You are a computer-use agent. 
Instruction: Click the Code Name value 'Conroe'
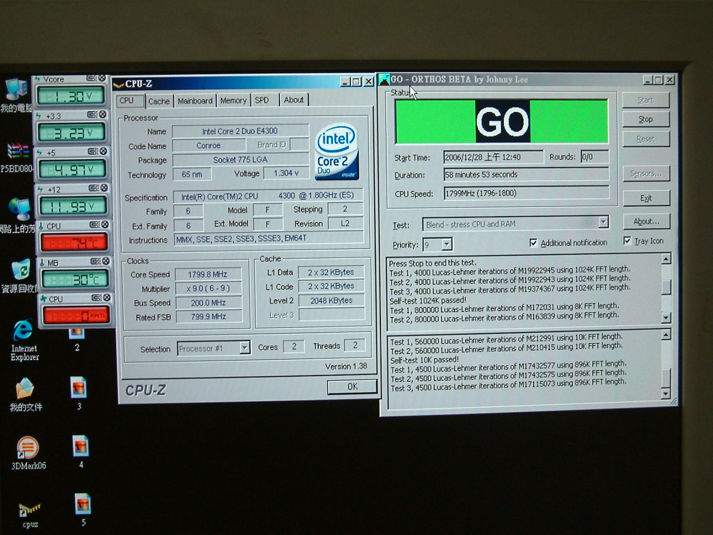coord(209,145)
